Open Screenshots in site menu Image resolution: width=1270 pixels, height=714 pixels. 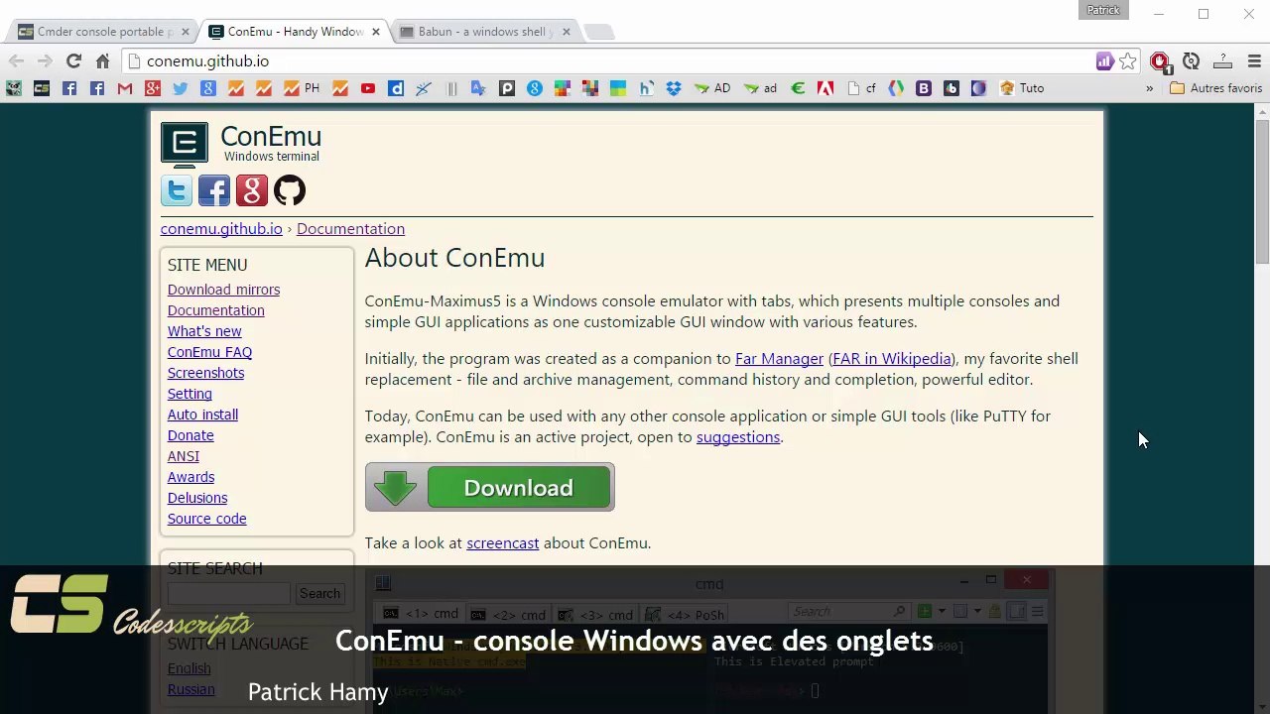pyautogui.click(x=205, y=373)
